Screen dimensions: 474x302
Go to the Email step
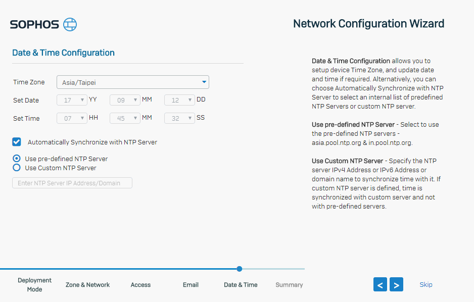[x=191, y=284]
